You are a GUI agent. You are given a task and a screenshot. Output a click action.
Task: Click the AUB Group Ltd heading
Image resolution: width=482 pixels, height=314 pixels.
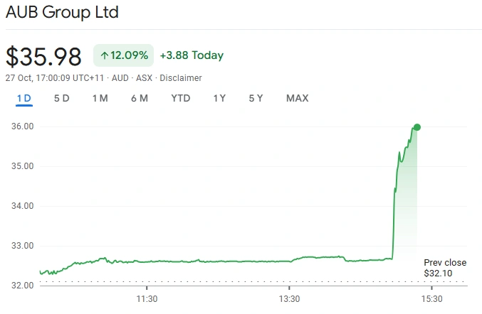point(63,13)
